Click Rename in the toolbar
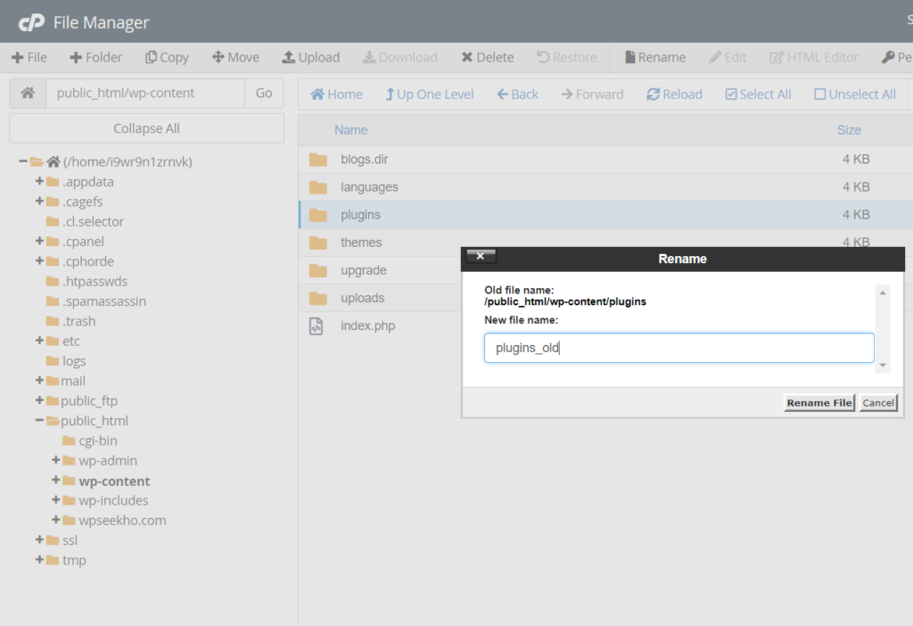 tap(655, 57)
